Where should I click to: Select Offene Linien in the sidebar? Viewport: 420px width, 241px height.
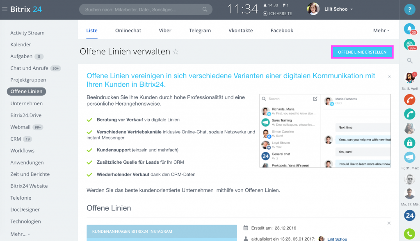[x=26, y=91]
